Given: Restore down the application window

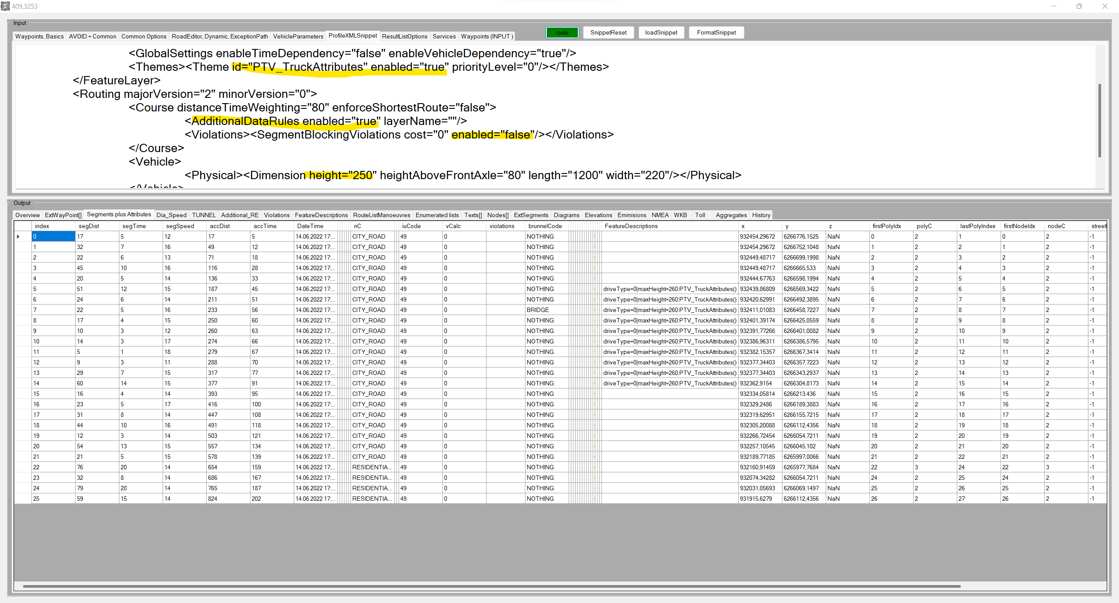Looking at the screenshot, I should coord(1079,6).
